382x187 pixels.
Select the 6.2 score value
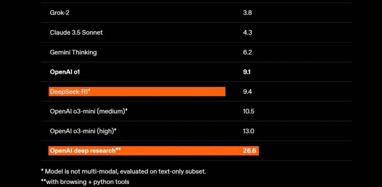tap(247, 52)
